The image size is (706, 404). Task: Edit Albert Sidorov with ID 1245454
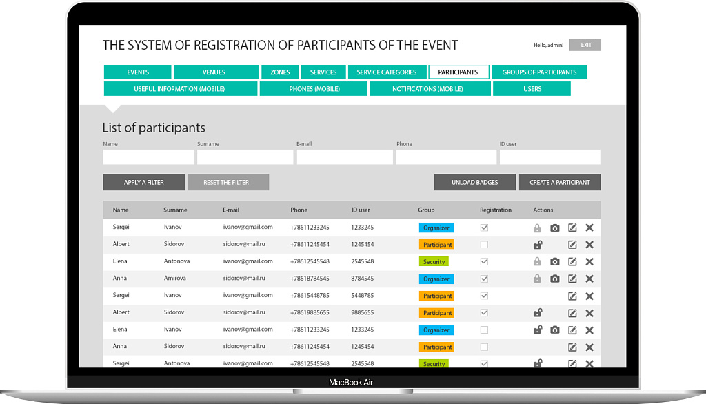tap(572, 245)
